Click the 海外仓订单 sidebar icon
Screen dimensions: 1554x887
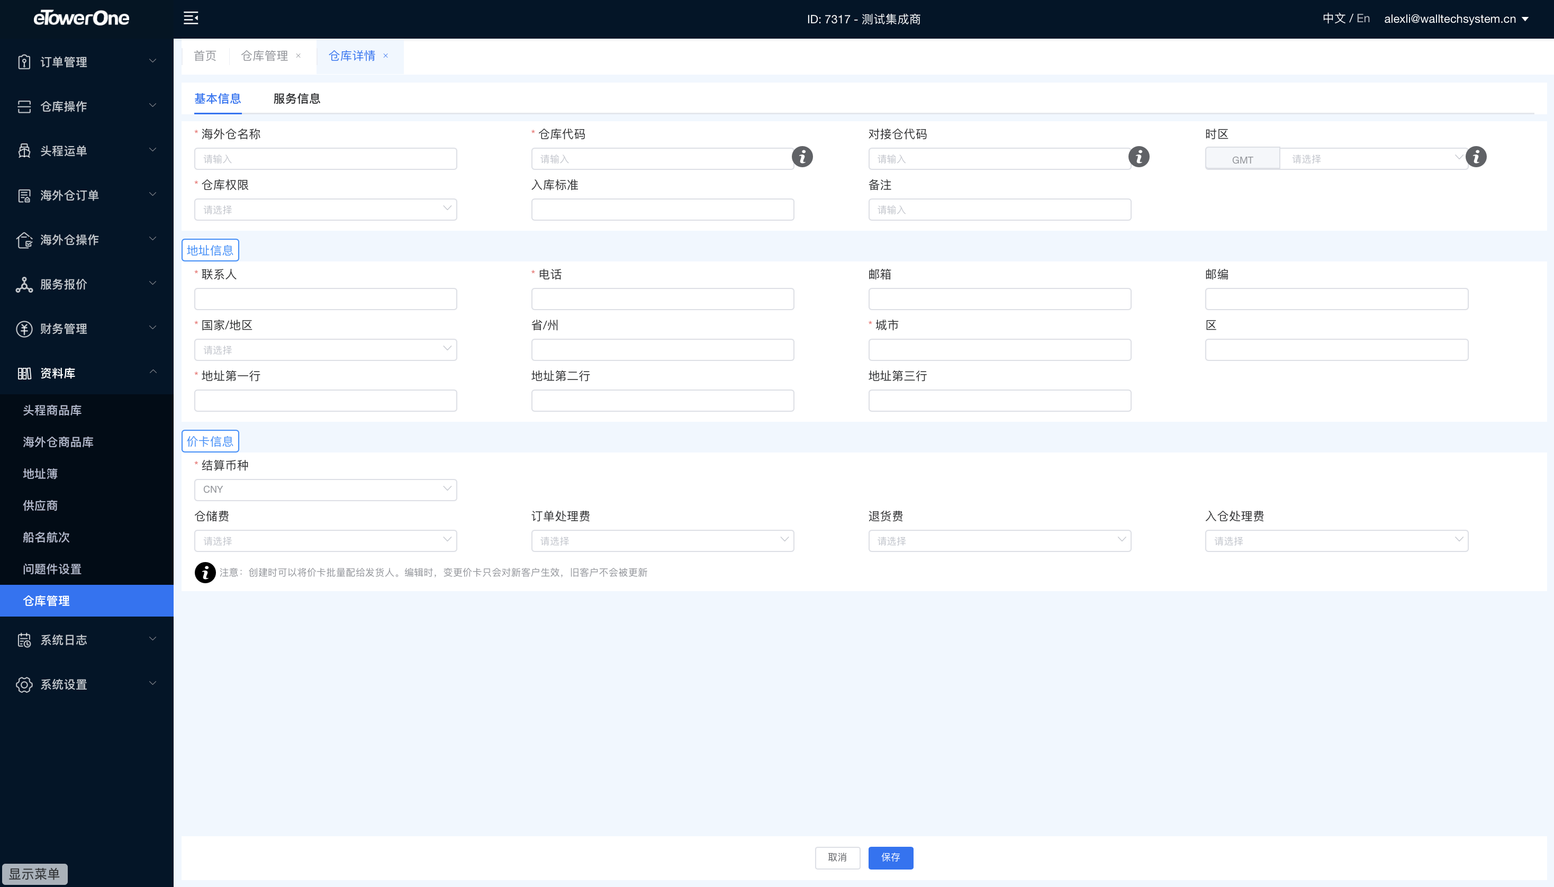[24, 196]
